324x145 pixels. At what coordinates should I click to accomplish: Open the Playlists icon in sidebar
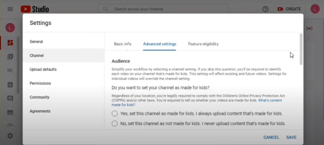(x=10, y=71)
